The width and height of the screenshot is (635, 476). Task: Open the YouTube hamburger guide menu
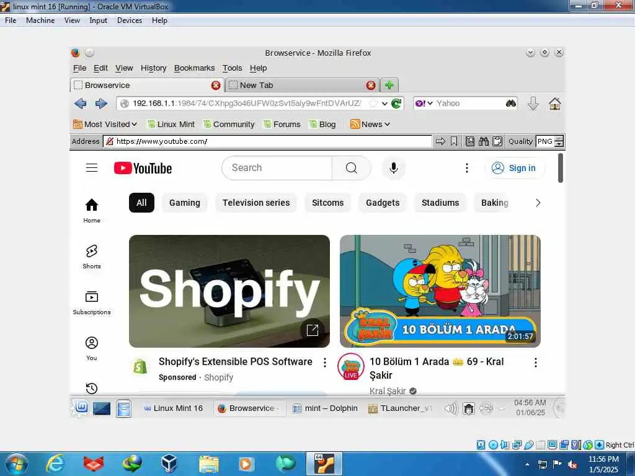pyautogui.click(x=92, y=167)
